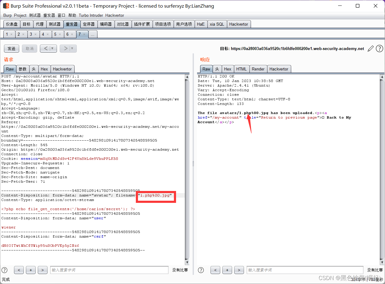Select the response Render tab
385x284 pixels.
(258, 69)
